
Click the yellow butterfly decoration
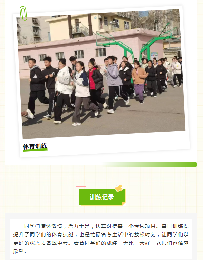(118, 189)
